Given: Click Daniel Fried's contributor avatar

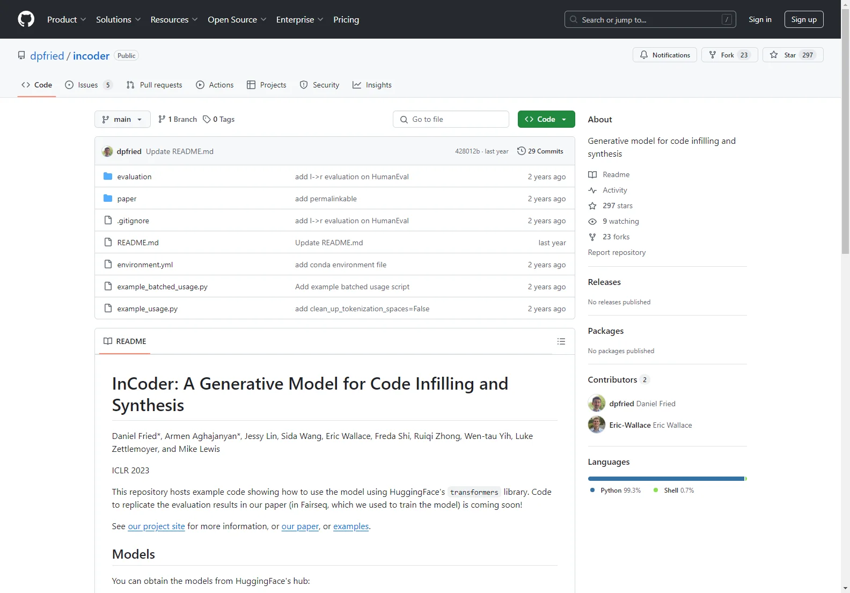Looking at the screenshot, I should pos(597,403).
